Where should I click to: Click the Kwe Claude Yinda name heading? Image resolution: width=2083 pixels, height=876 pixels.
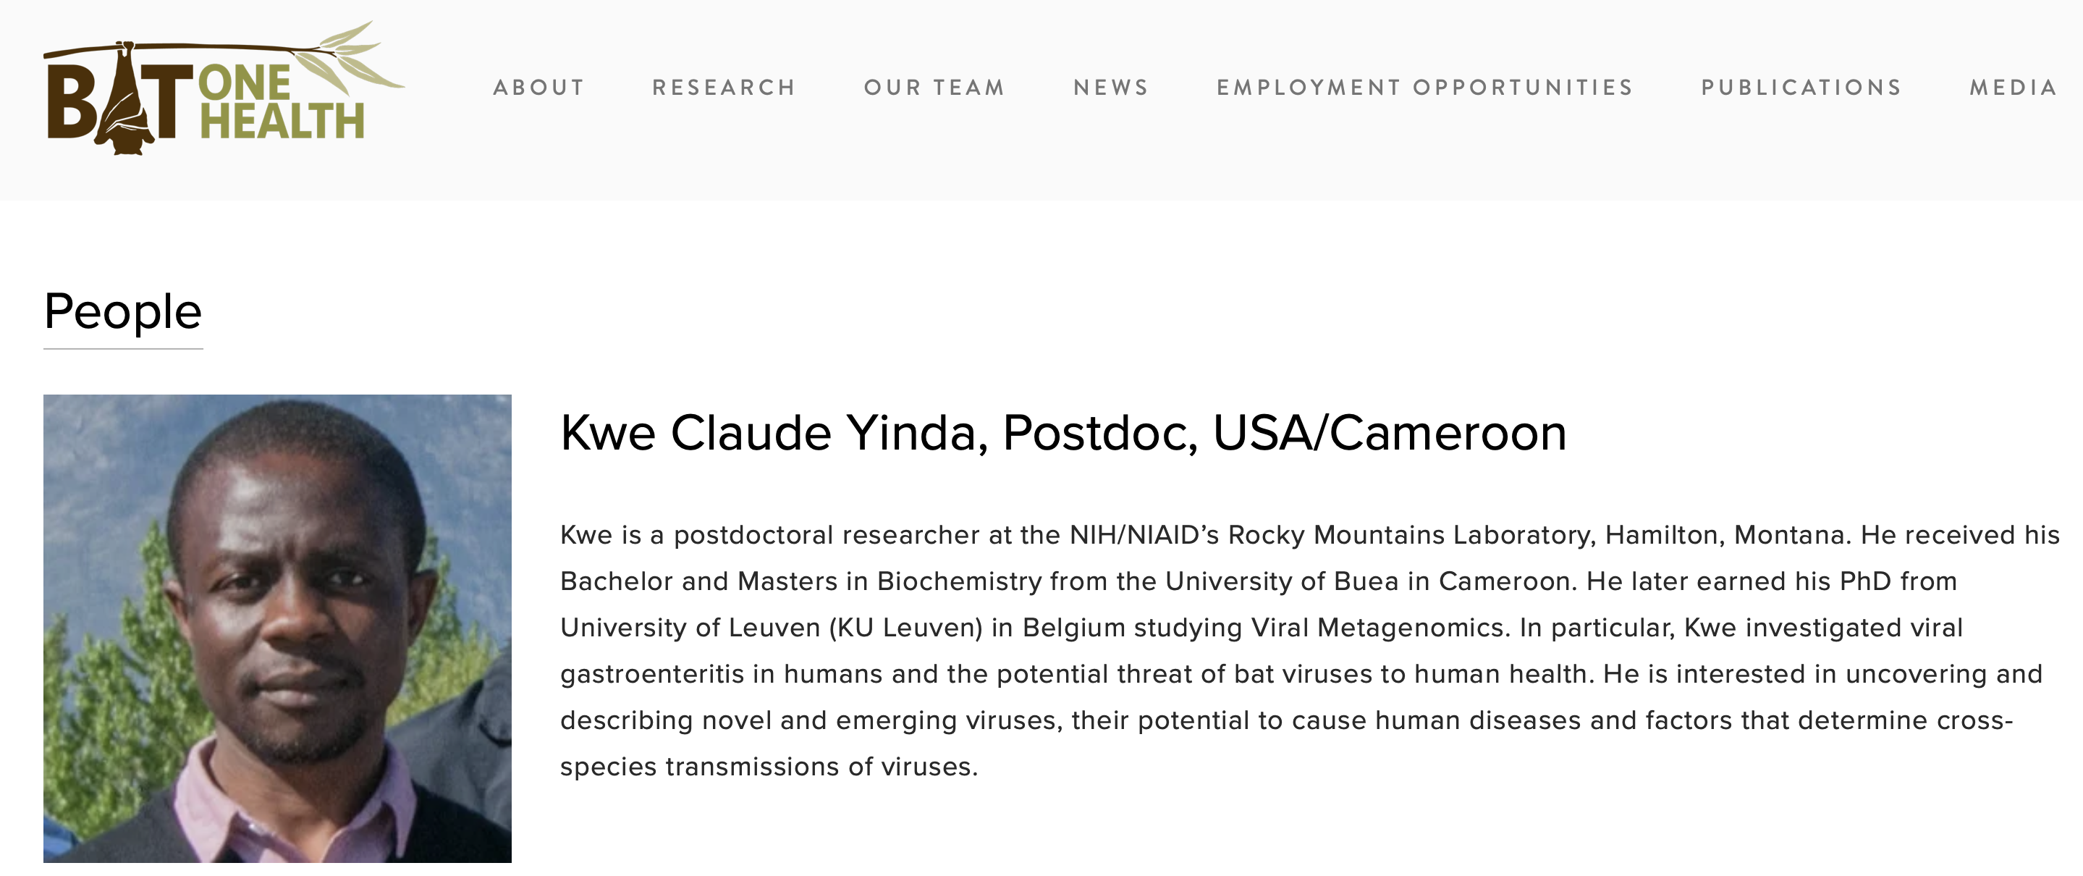click(1063, 433)
